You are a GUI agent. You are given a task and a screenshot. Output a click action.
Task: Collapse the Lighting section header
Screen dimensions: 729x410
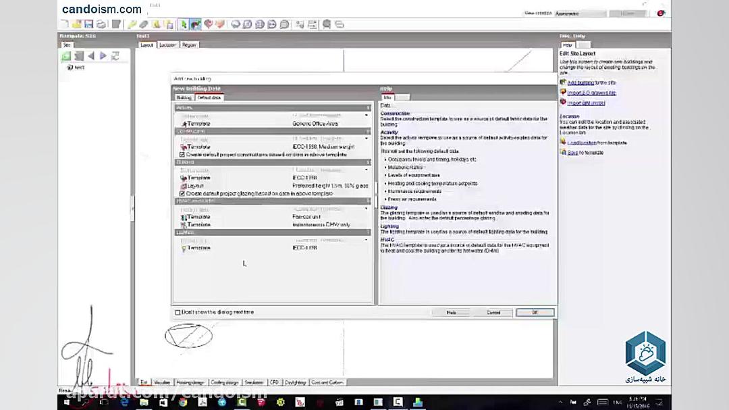273,232
